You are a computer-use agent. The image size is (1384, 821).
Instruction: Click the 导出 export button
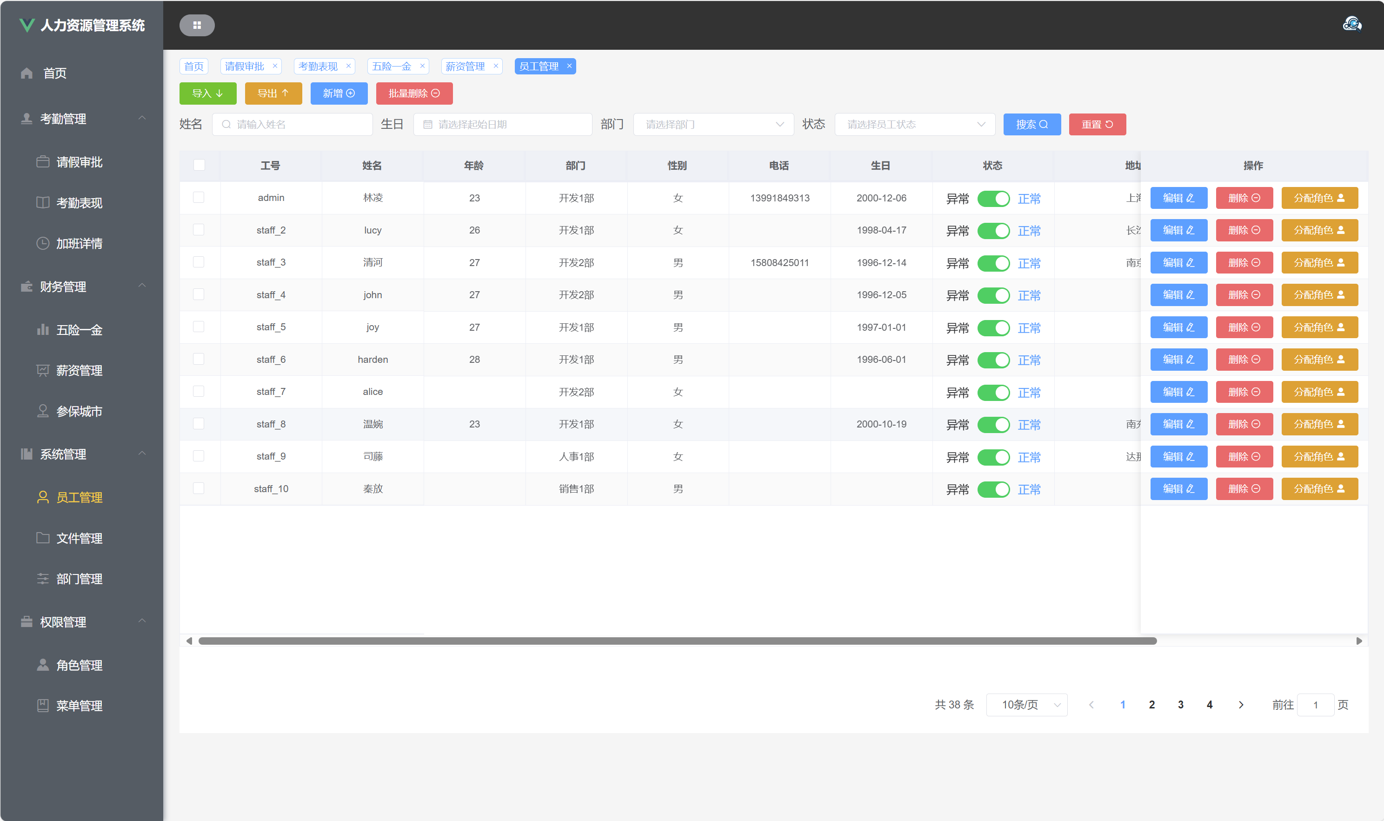pos(274,93)
